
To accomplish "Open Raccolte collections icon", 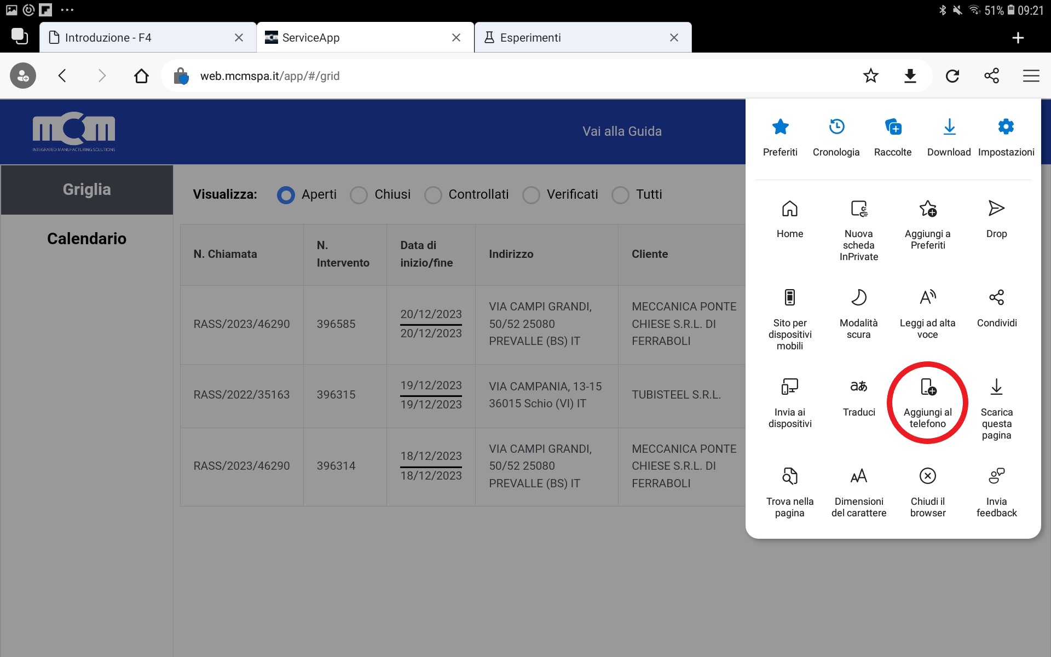I will click(x=892, y=137).
